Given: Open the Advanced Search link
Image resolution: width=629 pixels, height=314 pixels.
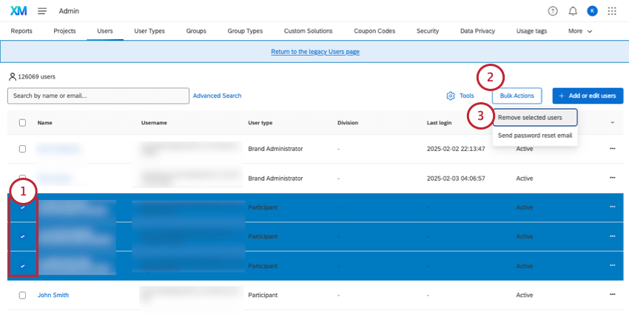Looking at the screenshot, I should coord(217,96).
